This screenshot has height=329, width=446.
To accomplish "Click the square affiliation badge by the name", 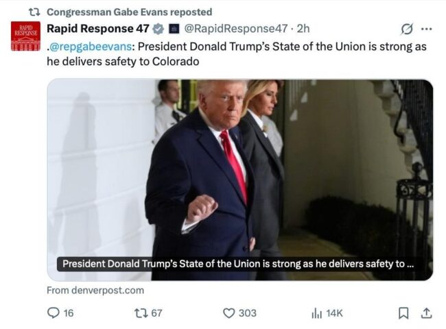I will pyautogui.click(x=174, y=29).
